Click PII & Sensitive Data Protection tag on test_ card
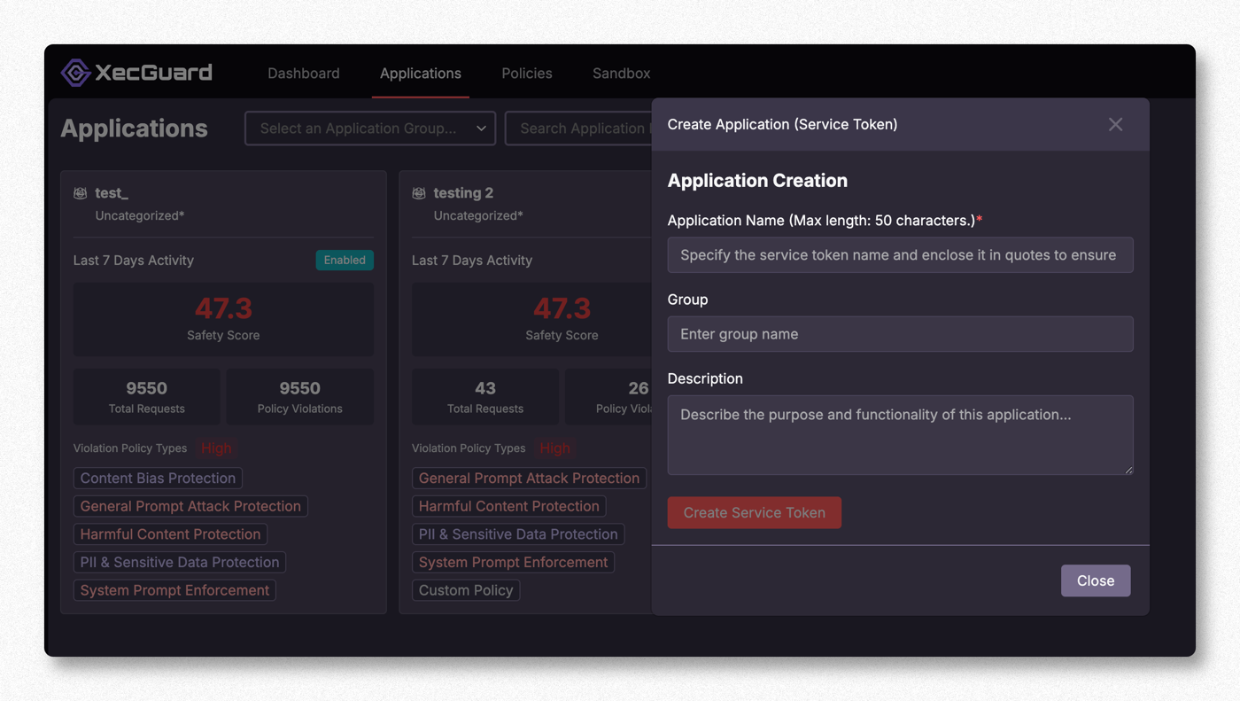 (x=180, y=563)
